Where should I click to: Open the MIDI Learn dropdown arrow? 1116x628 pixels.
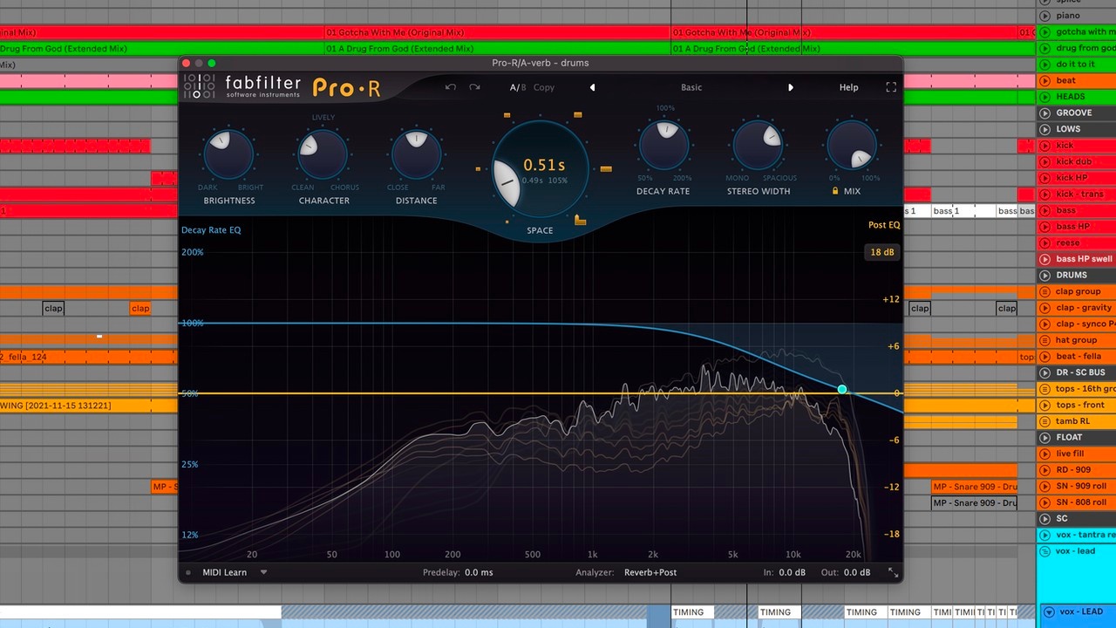[x=263, y=572]
